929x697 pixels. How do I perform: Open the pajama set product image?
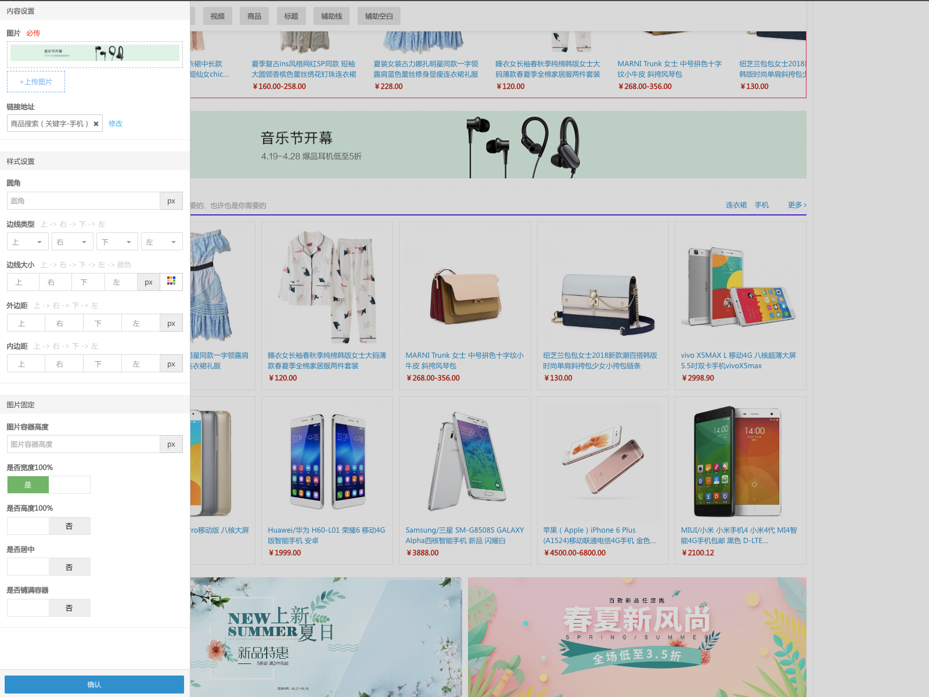coord(327,287)
